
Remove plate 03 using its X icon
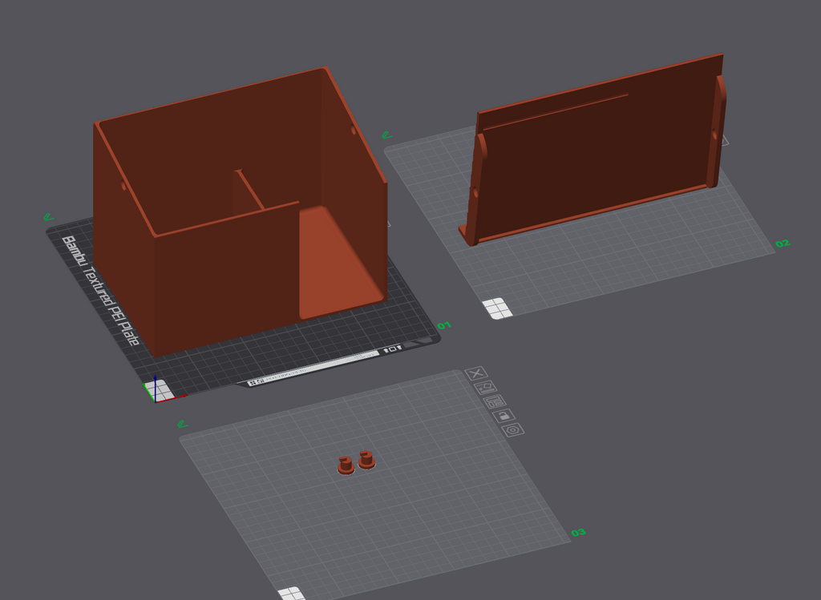[x=476, y=373]
